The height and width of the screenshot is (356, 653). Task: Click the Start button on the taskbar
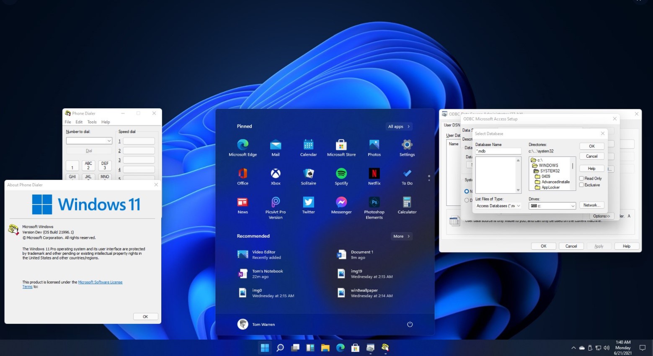(x=265, y=348)
